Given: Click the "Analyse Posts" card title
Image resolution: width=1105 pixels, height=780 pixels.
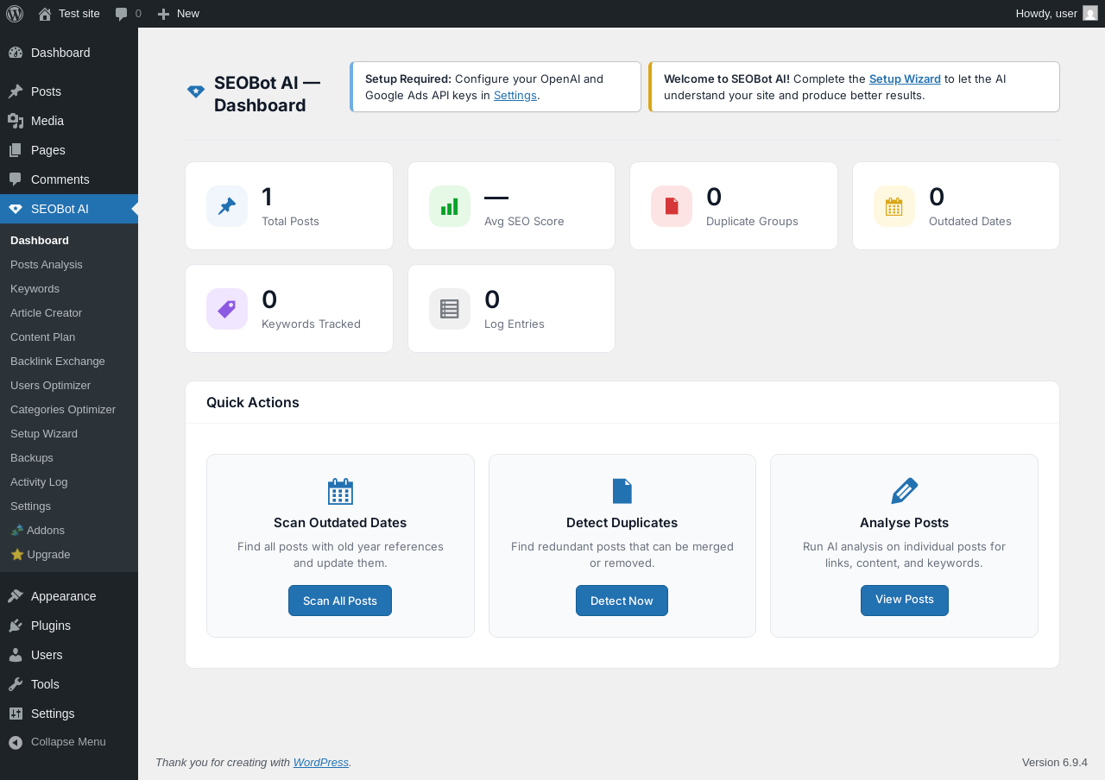Looking at the screenshot, I should point(904,523).
